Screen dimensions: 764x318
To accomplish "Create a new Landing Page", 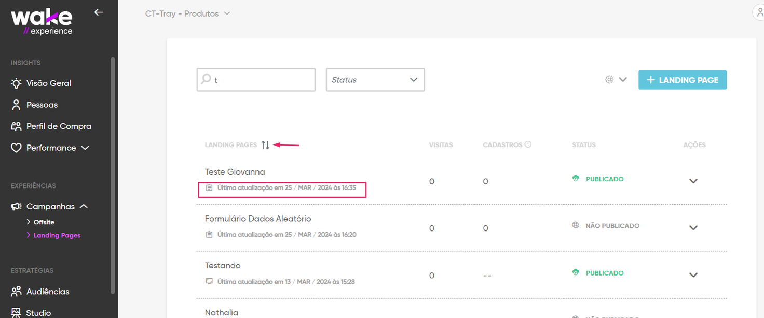I will [x=683, y=80].
